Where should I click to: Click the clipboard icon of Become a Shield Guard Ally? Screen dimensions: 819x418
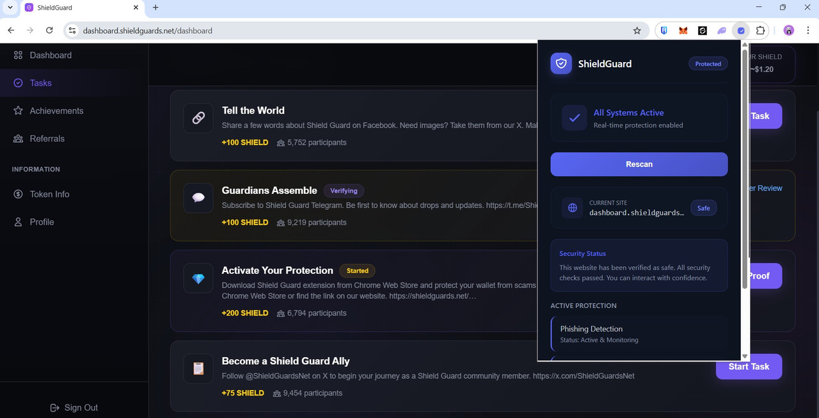198,369
